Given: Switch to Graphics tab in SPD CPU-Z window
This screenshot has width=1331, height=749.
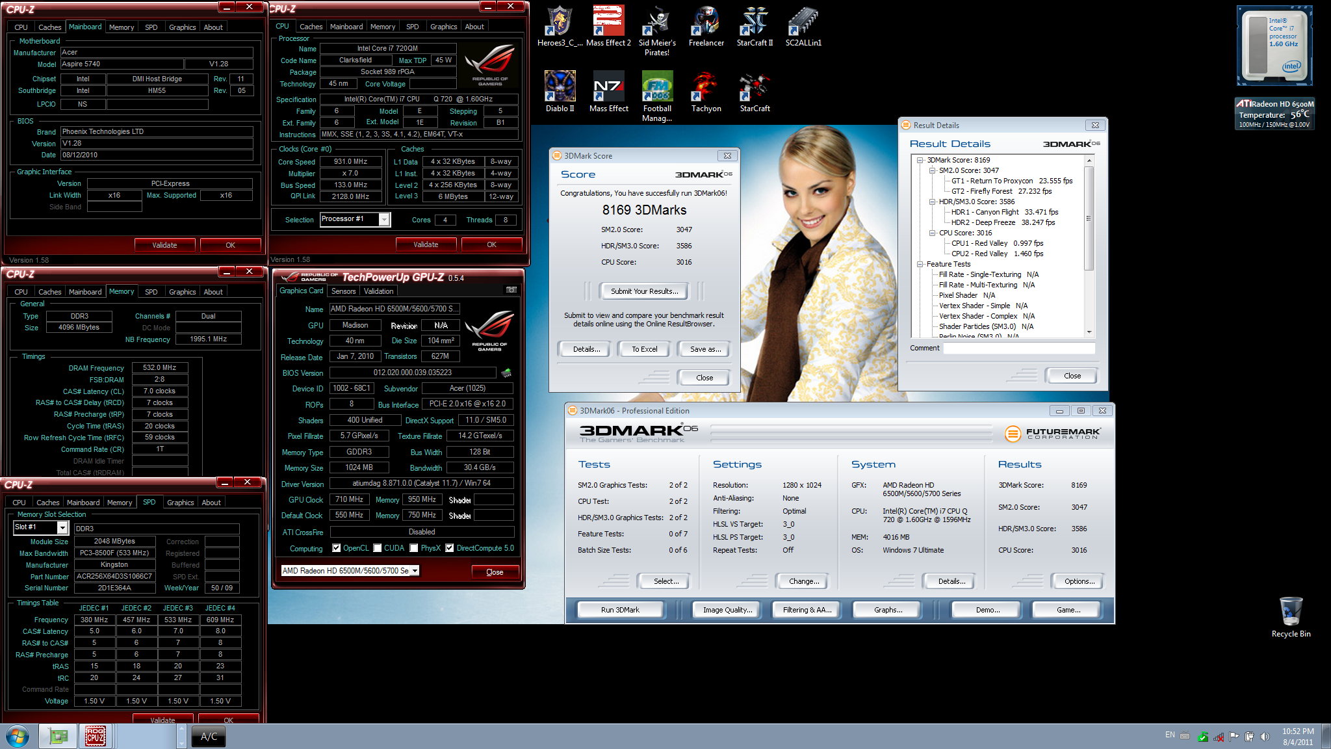Looking at the screenshot, I should tap(180, 503).
